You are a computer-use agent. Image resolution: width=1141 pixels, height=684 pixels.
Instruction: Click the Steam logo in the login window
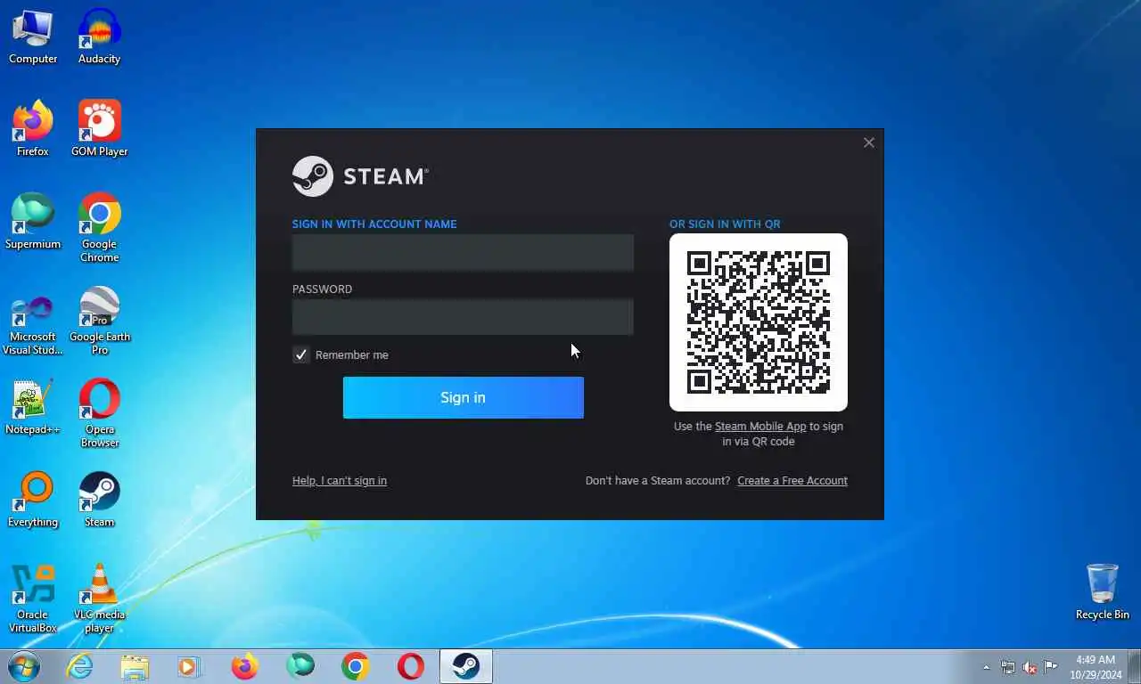[x=360, y=176]
